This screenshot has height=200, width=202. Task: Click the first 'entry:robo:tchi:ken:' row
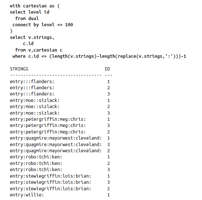pos(36,157)
